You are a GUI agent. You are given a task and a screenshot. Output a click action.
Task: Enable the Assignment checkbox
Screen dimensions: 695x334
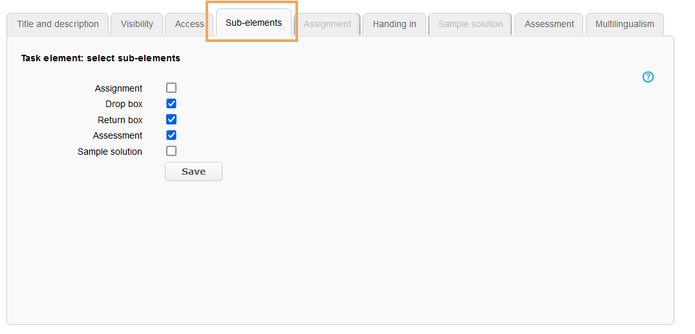point(171,88)
